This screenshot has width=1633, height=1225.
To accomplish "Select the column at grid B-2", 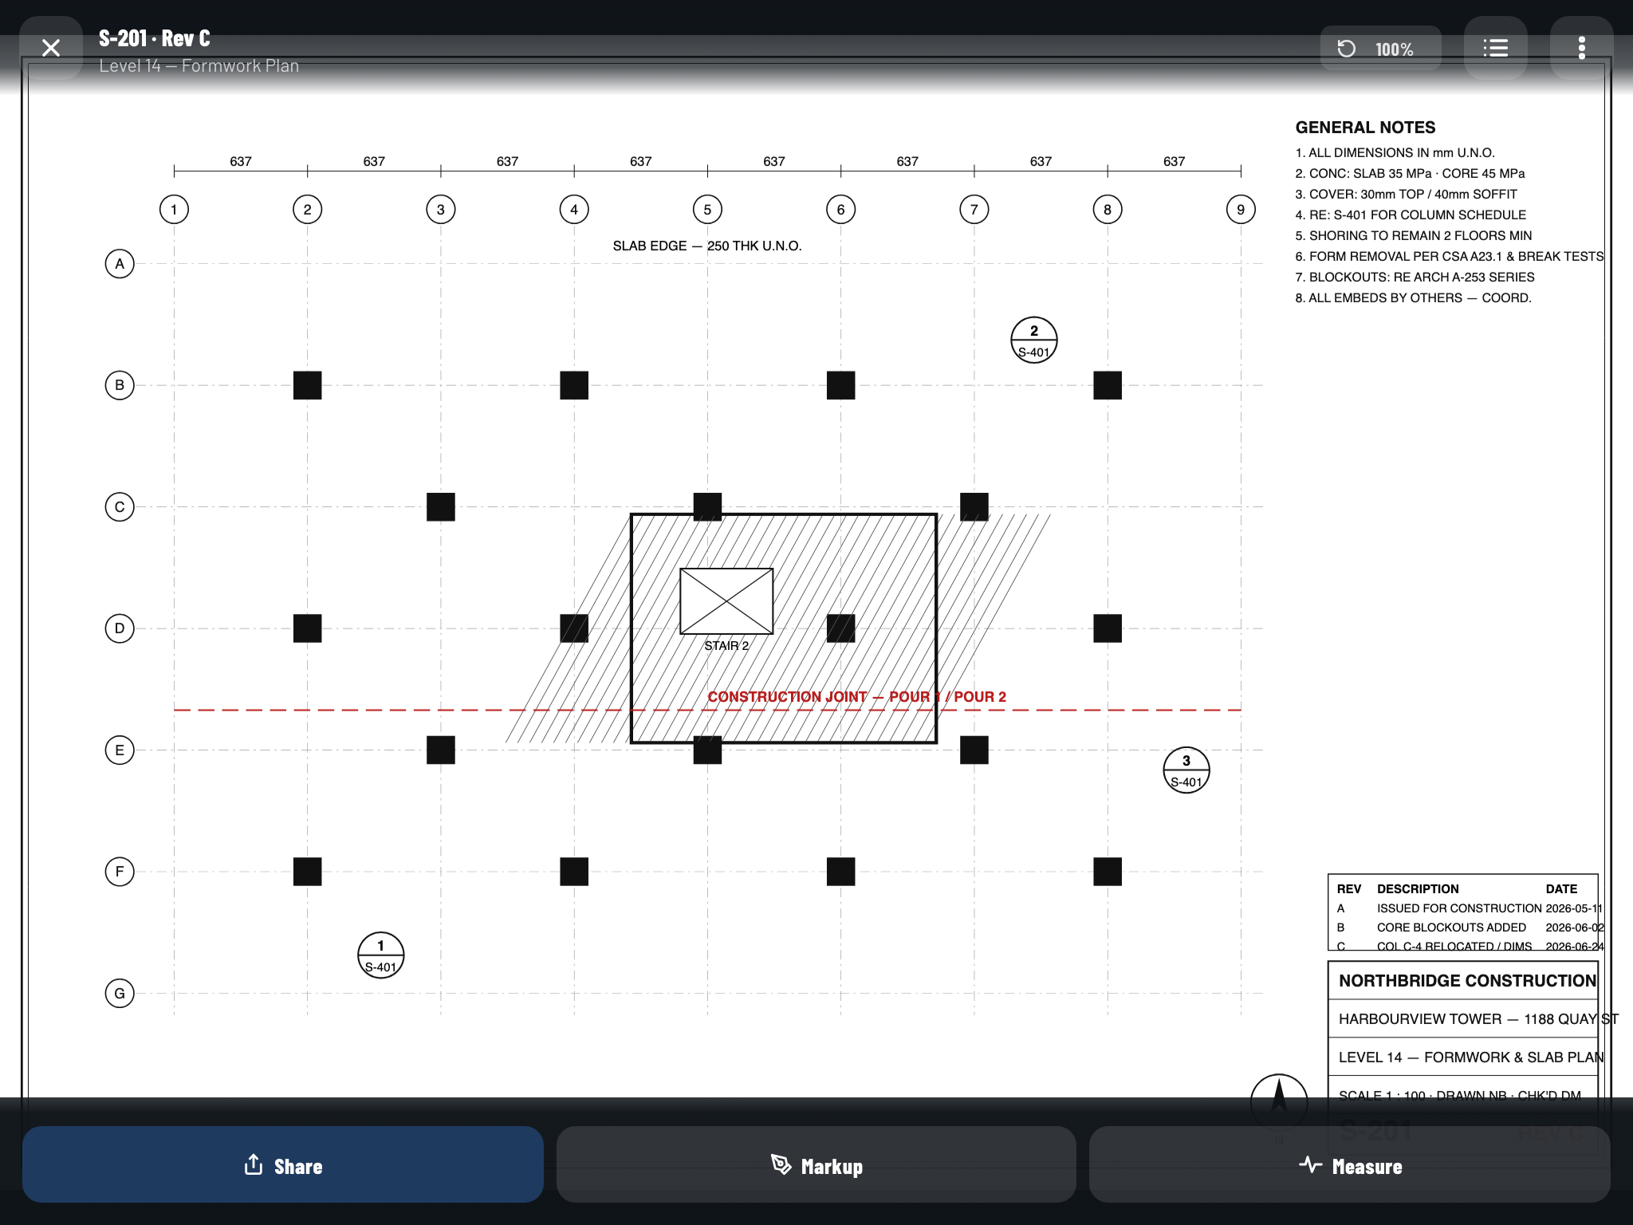I will tap(308, 385).
